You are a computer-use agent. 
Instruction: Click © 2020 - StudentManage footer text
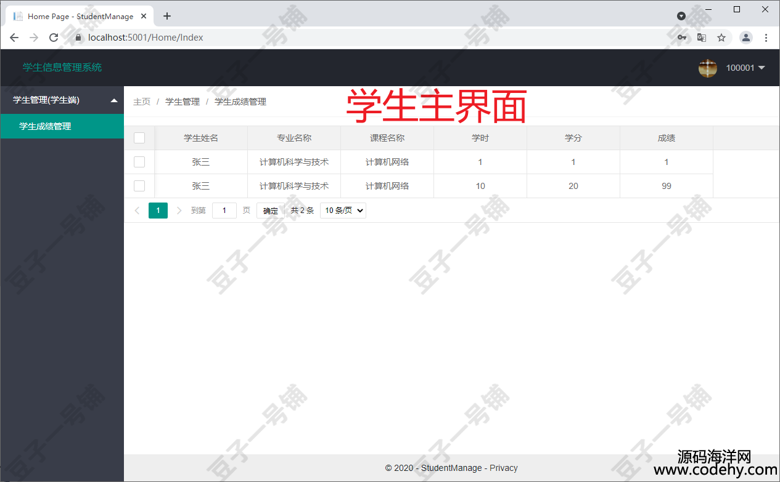coord(433,468)
